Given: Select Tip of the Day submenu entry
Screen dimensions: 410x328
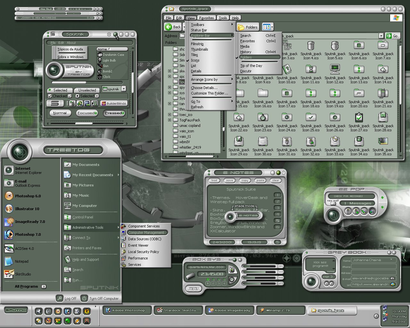Looking at the screenshot, I should [x=251, y=66].
